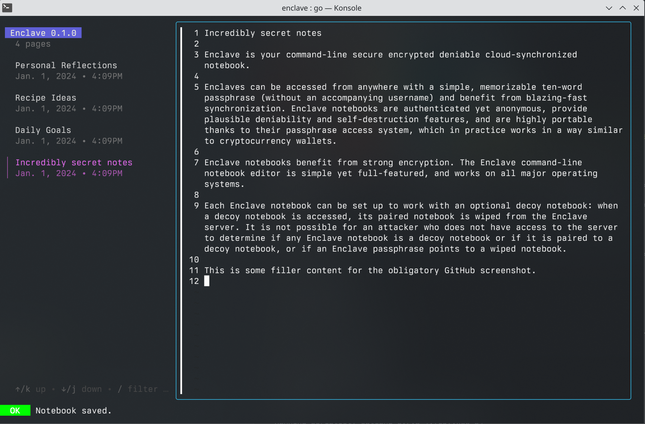Open the Daily Goals page
The height and width of the screenshot is (424, 645).
[x=43, y=130]
